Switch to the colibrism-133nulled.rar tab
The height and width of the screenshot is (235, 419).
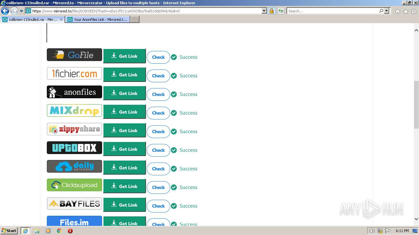(x=32, y=19)
